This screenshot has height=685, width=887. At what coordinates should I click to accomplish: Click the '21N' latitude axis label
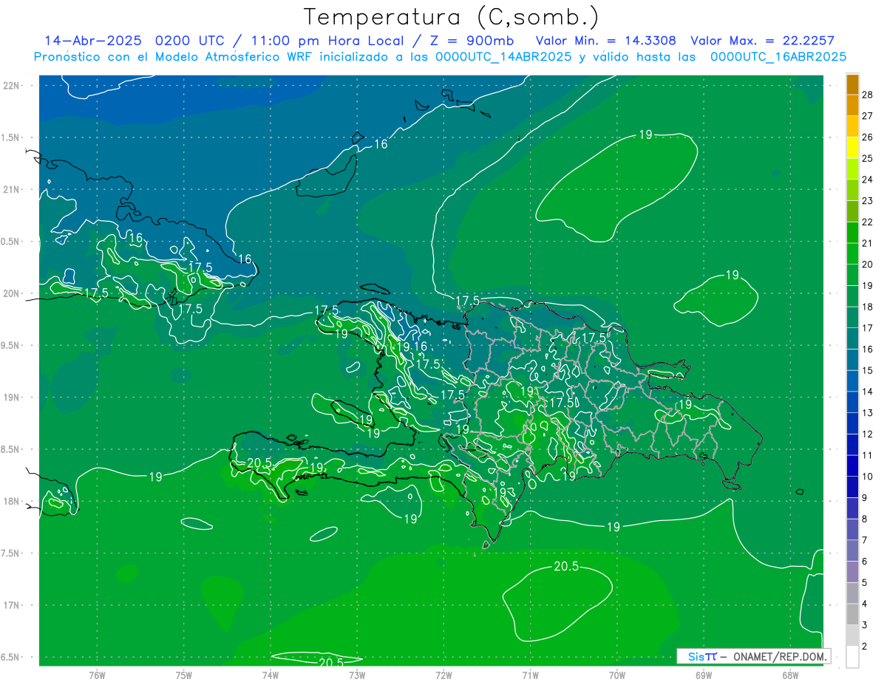pos(11,189)
